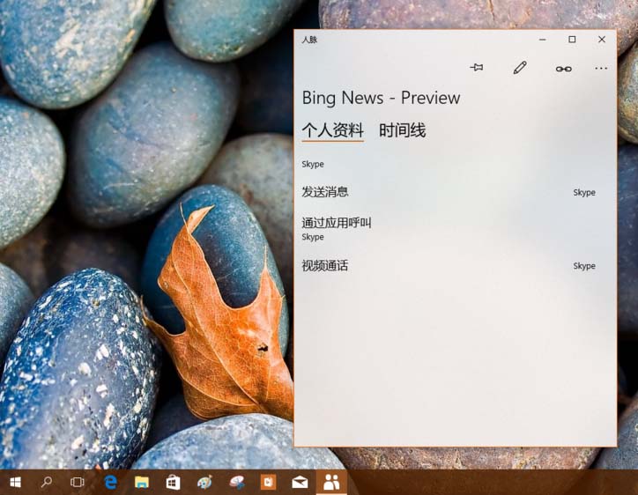
Task: Open taskbar search magnifier
Action: coord(47,482)
